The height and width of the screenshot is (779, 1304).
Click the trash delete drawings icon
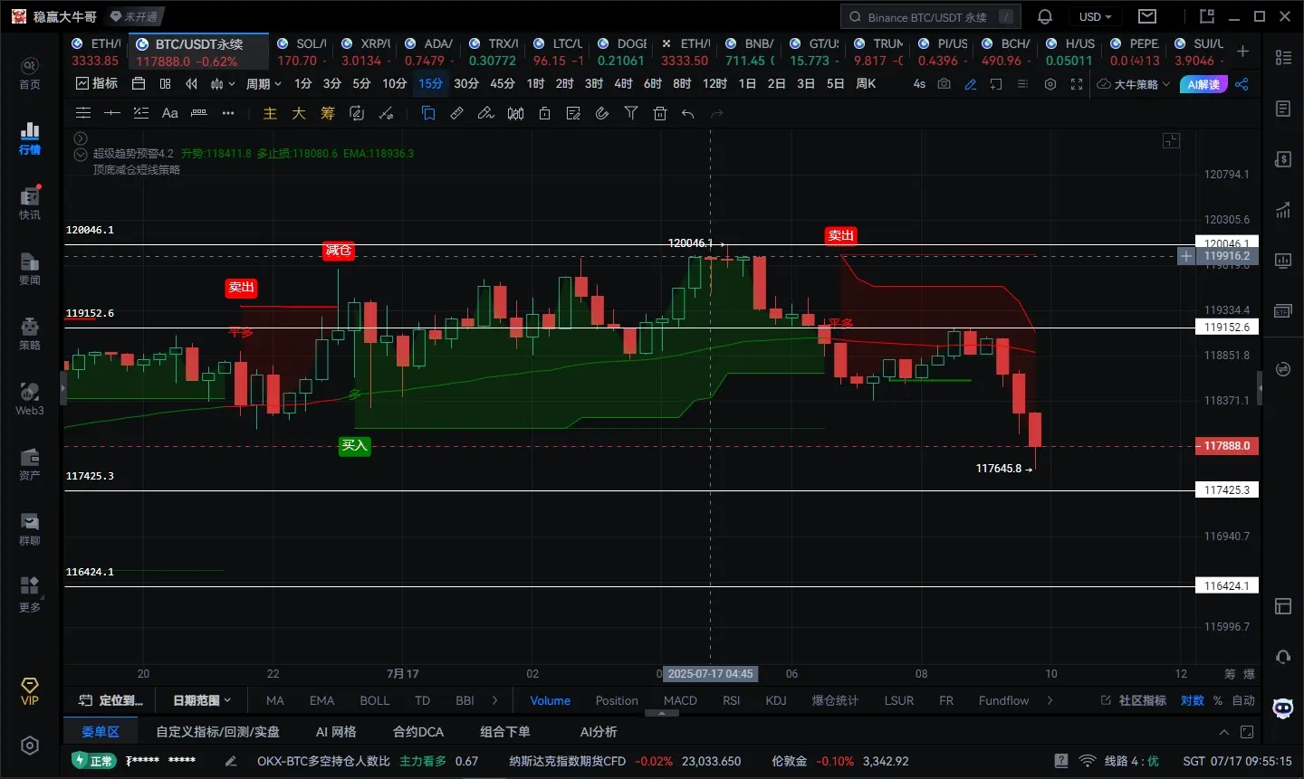660,113
